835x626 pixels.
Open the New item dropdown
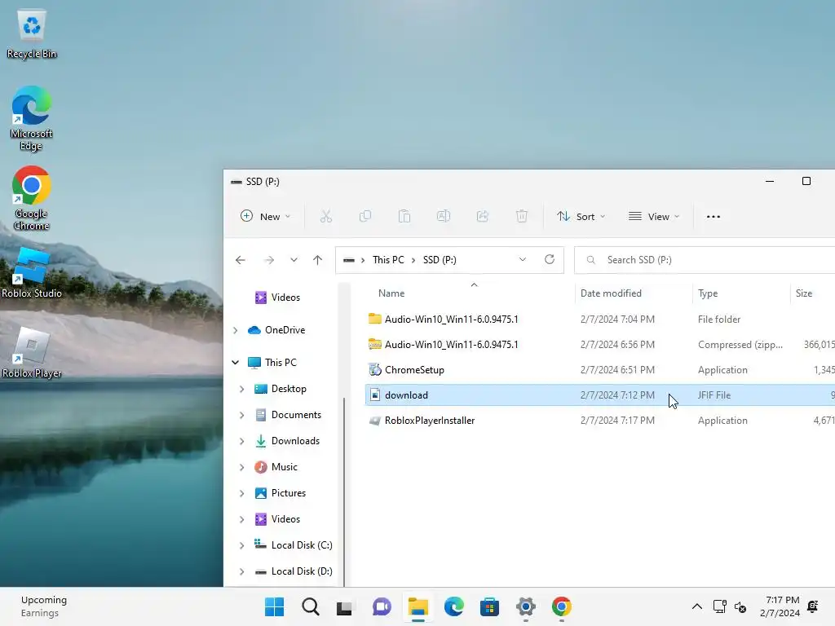tap(265, 216)
